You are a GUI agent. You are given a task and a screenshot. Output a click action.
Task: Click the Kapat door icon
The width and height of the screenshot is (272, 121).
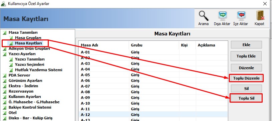tap(260, 16)
